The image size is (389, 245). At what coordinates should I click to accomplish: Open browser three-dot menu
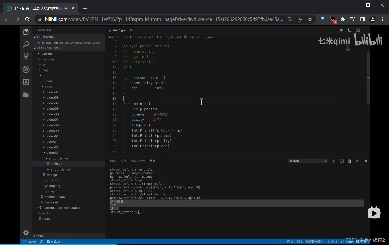point(383,19)
